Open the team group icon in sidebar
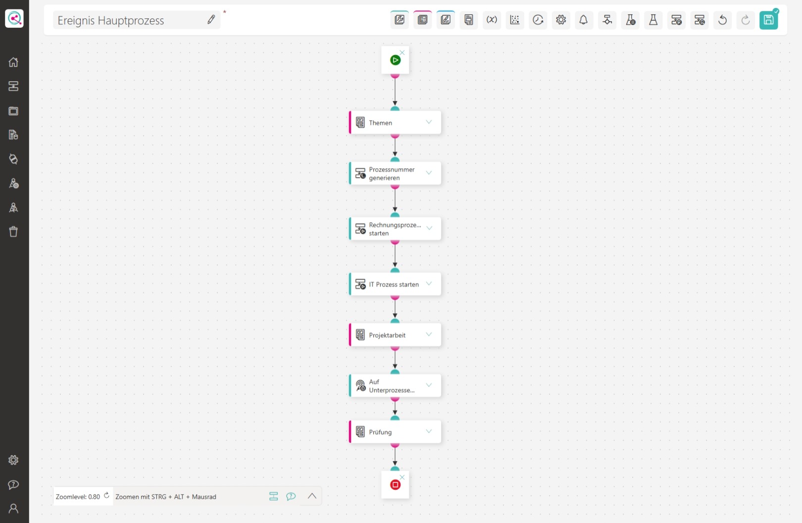Image resolution: width=802 pixels, height=523 pixels. pyautogui.click(x=13, y=207)
